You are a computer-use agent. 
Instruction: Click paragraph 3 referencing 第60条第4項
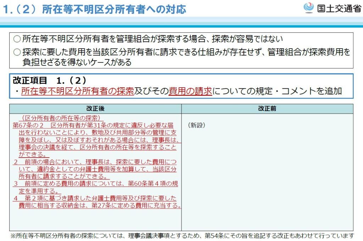pyautogui.click(x=96, y=187)
